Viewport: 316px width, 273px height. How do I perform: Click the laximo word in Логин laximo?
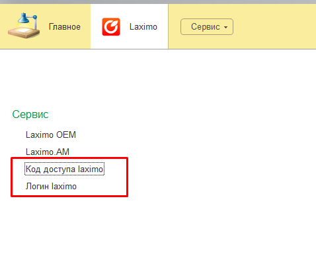click(x=64, y=186)
